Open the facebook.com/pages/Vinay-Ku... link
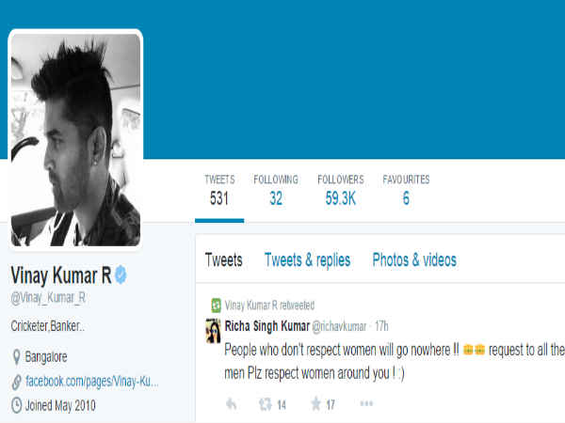Viewport: 565px width, 423px height. pos(91,382)
